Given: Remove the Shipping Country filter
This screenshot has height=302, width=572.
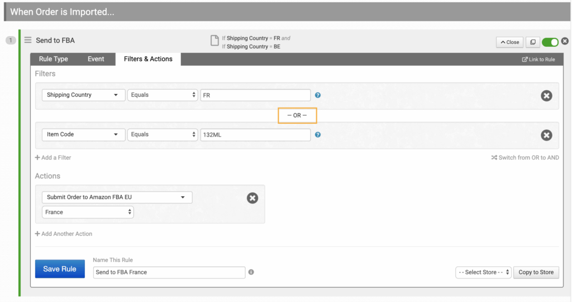Looking at the screenshot, I should click(546, 96).
